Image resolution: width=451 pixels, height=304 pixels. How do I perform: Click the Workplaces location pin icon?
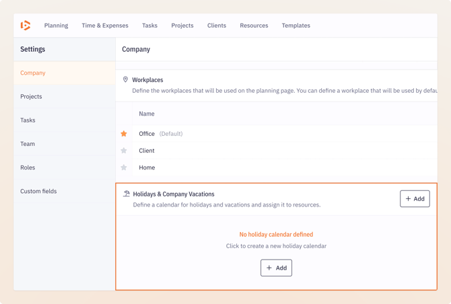pos(125,79)
